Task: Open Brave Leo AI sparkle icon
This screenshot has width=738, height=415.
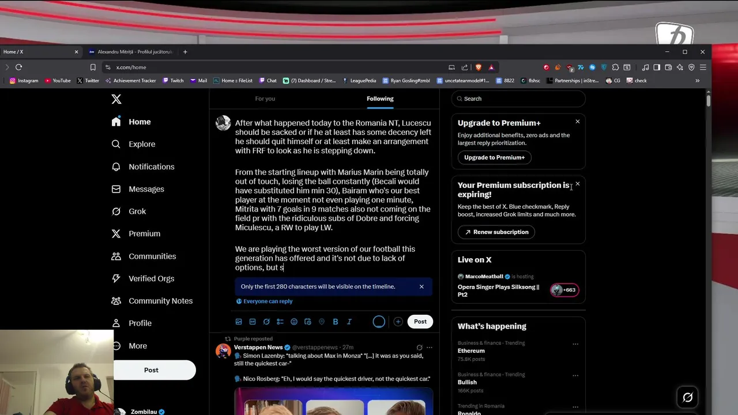Action: pos(680,67)
